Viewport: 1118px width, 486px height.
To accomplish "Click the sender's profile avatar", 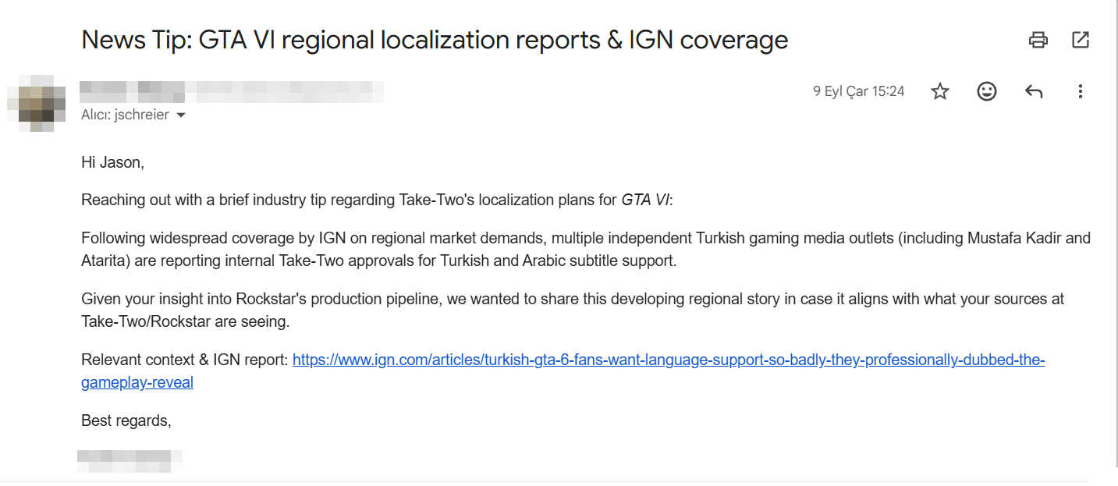I will (37, 104).
